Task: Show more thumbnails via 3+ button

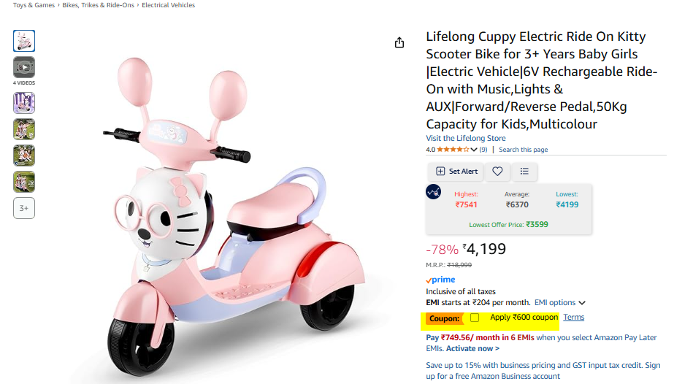Action: [x=24, y=208]
